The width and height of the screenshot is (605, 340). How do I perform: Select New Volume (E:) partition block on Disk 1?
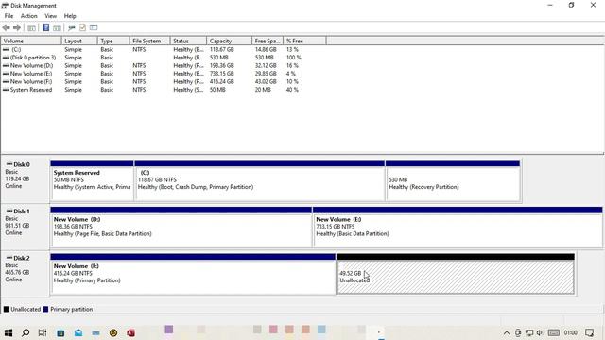click(x=458, y=227)
